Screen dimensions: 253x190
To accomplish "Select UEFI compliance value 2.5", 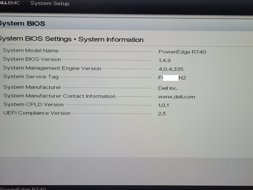I will pyautogui.click(x=162, y=114).
